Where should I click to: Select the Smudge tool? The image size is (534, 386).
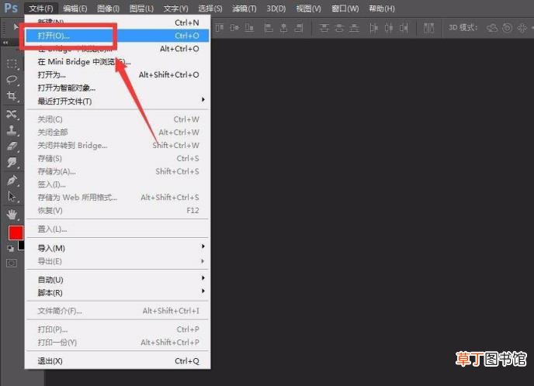point(12,162)
